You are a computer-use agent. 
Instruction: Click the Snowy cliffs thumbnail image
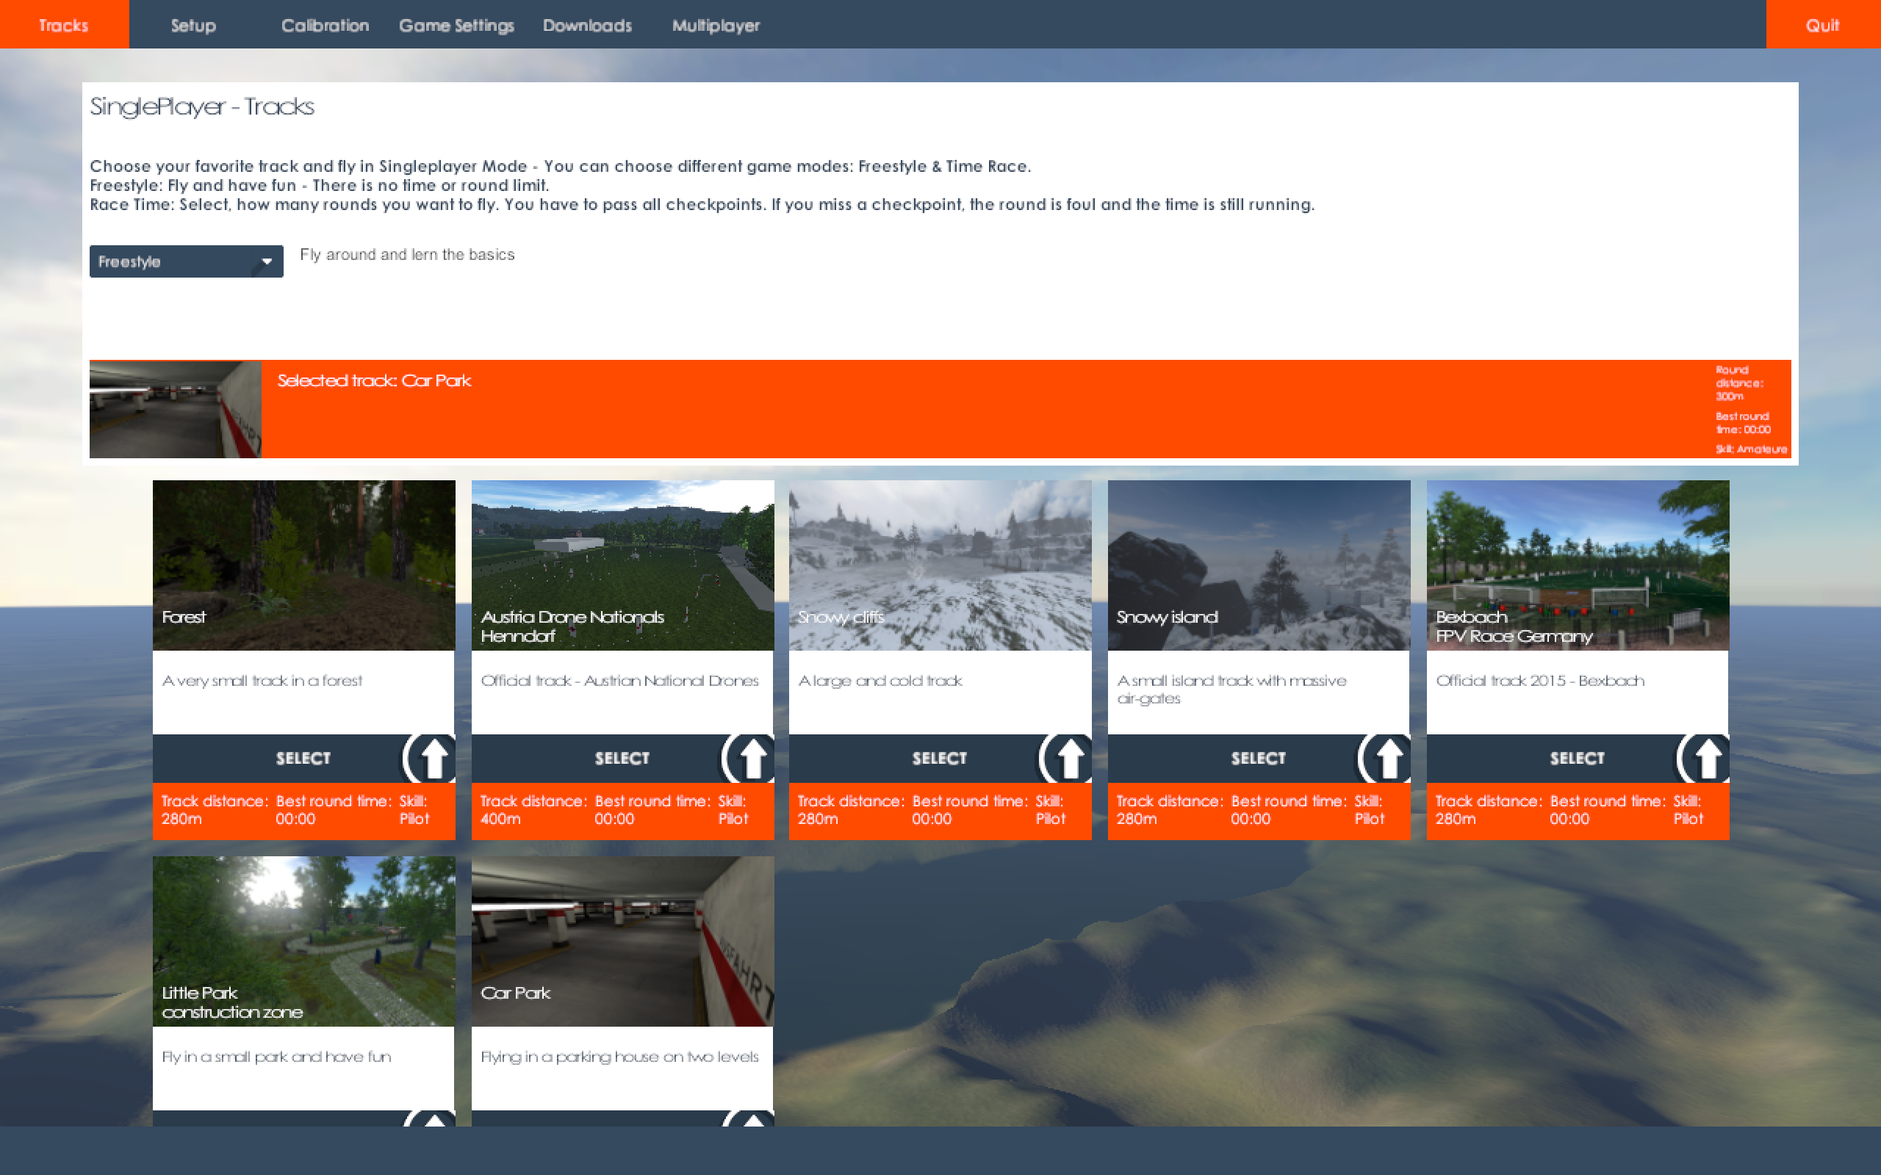coord(940,565)
